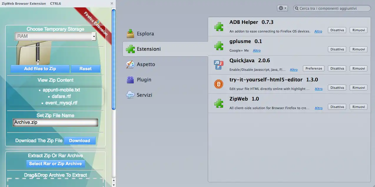Open the gear tools menu for add-ons

pos(282,8)
